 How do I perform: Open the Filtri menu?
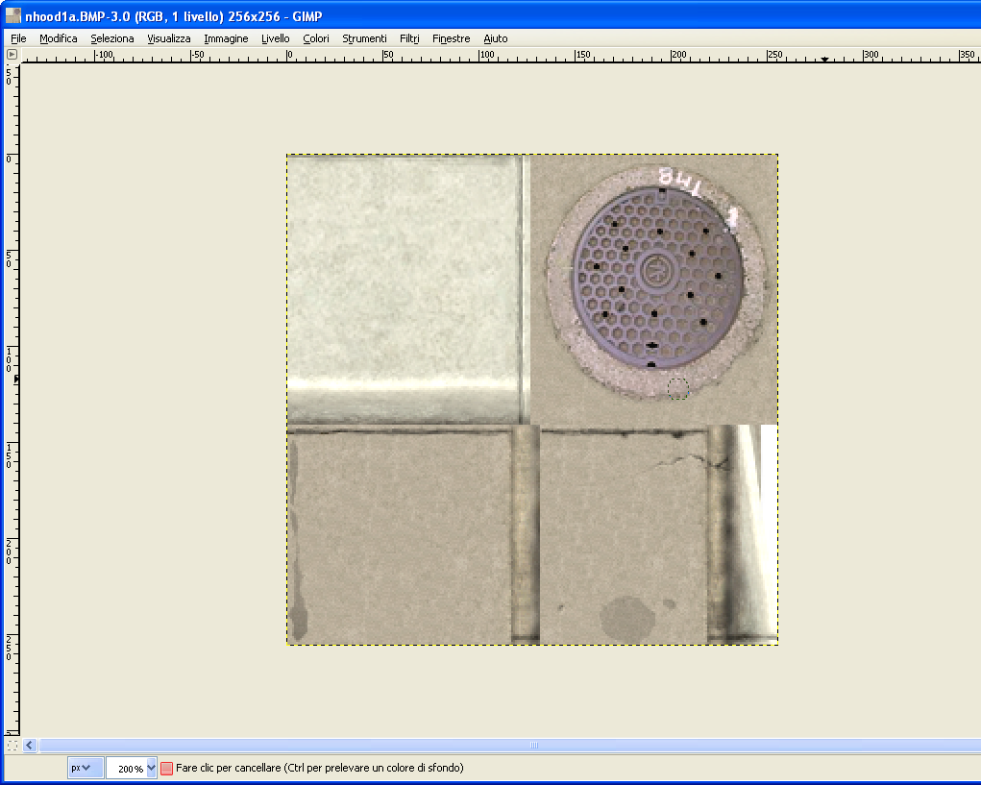(x=409, y=38)
